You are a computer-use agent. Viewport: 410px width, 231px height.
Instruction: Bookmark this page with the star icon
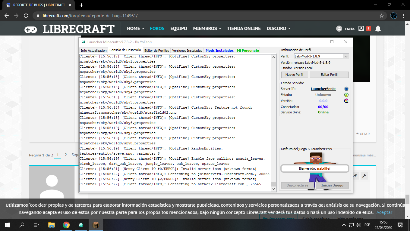382,16
